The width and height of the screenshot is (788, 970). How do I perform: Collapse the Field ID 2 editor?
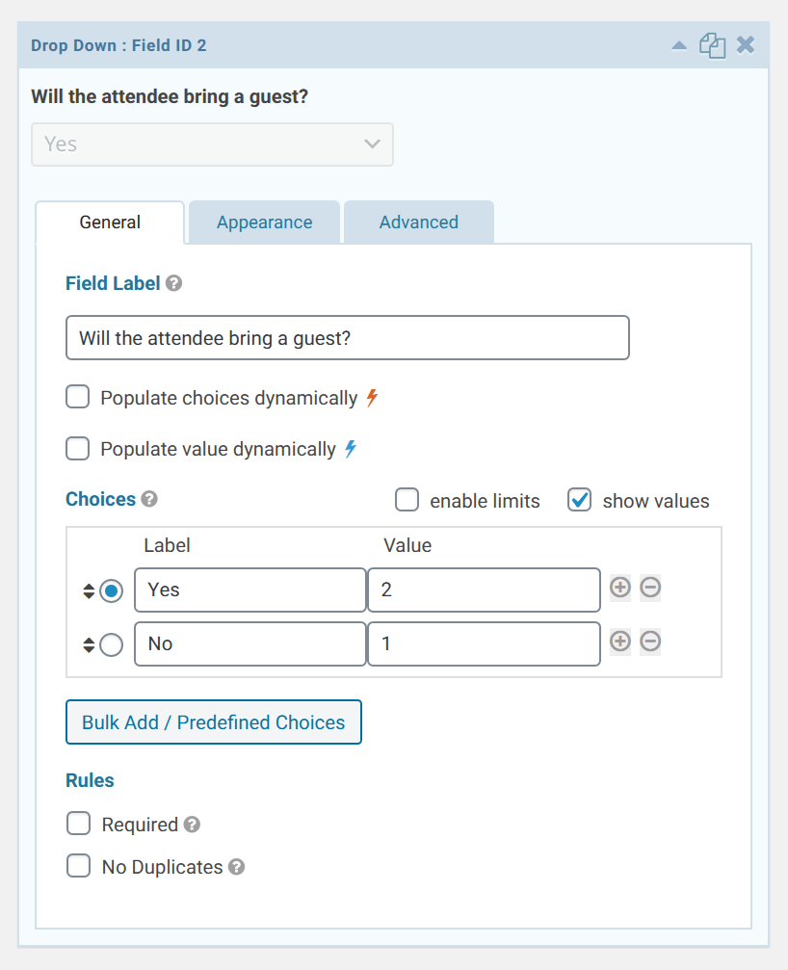pos(679,44)
